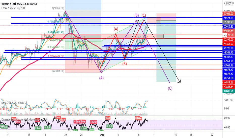Viewport: 235px width, 138px height.
Task: Select the red (A) wave label
Action: (x=116, y=29)
